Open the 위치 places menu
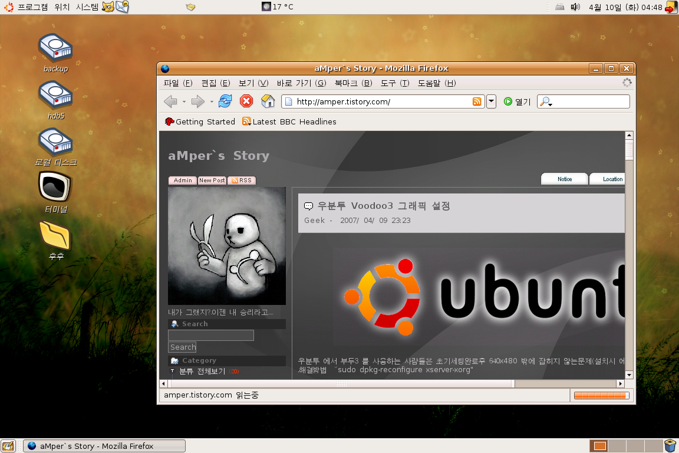This screenshot has height=453, width=679. point(62,7)
